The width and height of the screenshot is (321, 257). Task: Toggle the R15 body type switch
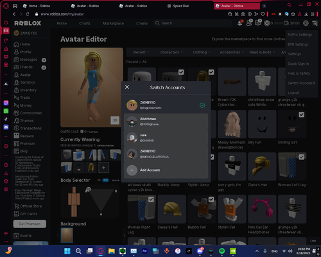click(x=105, y=180)
